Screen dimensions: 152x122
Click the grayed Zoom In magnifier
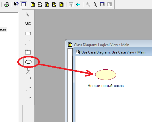tap(88, 4)
